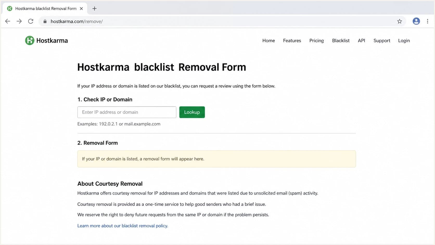
Task: Reload the page with the refresh icon
Action: (x=31, y=21)
